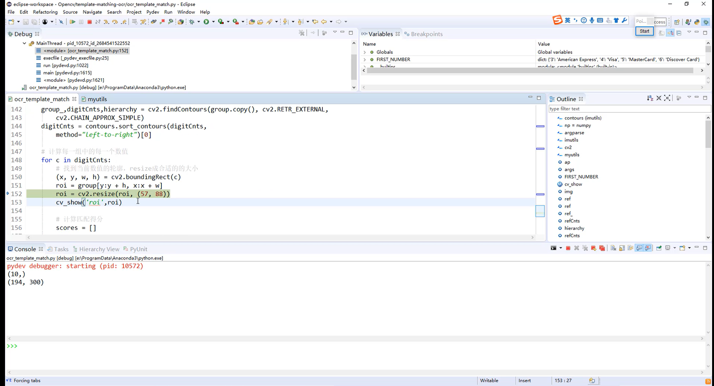Click the editor horizontal scrollbar
This screenshot has width=714, height=386.
[x=280, y=238]
